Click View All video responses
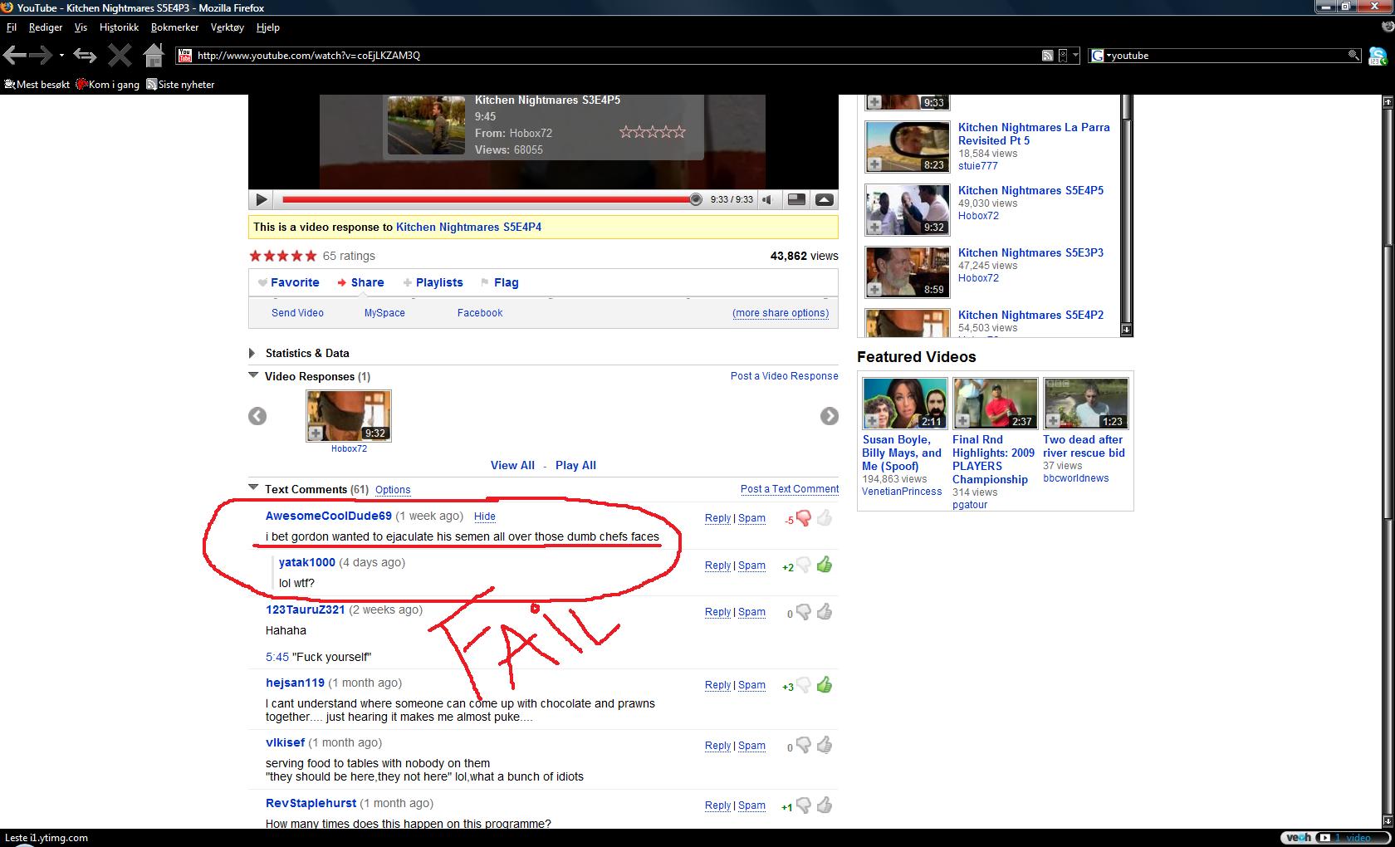Screen dimensions: 1395x847 [x=512, y=465]
